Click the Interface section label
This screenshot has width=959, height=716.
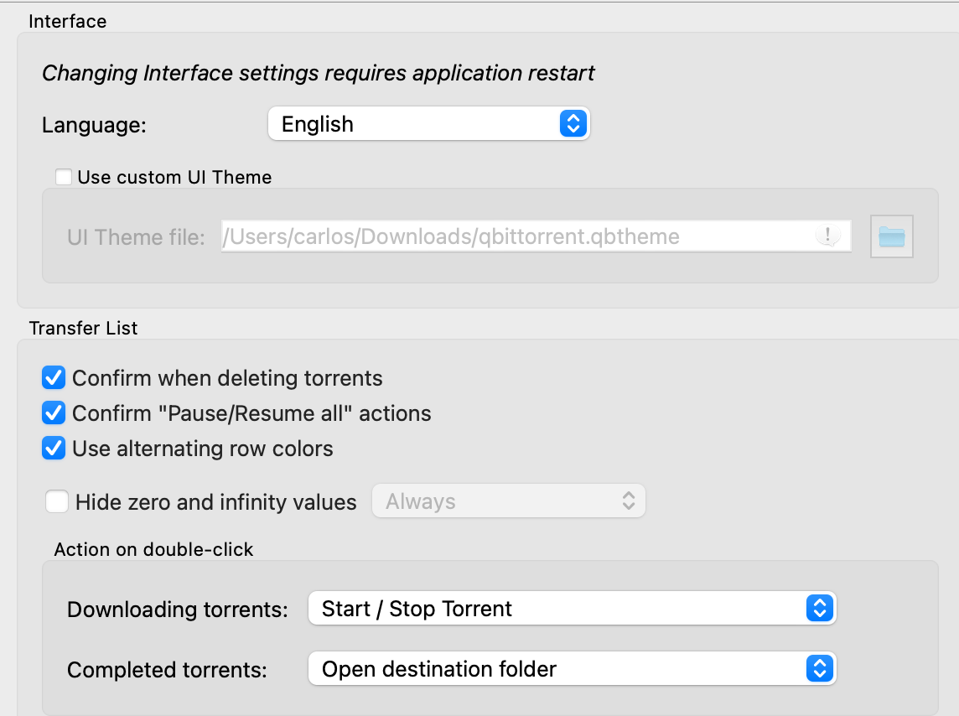[x=68, y=21]
